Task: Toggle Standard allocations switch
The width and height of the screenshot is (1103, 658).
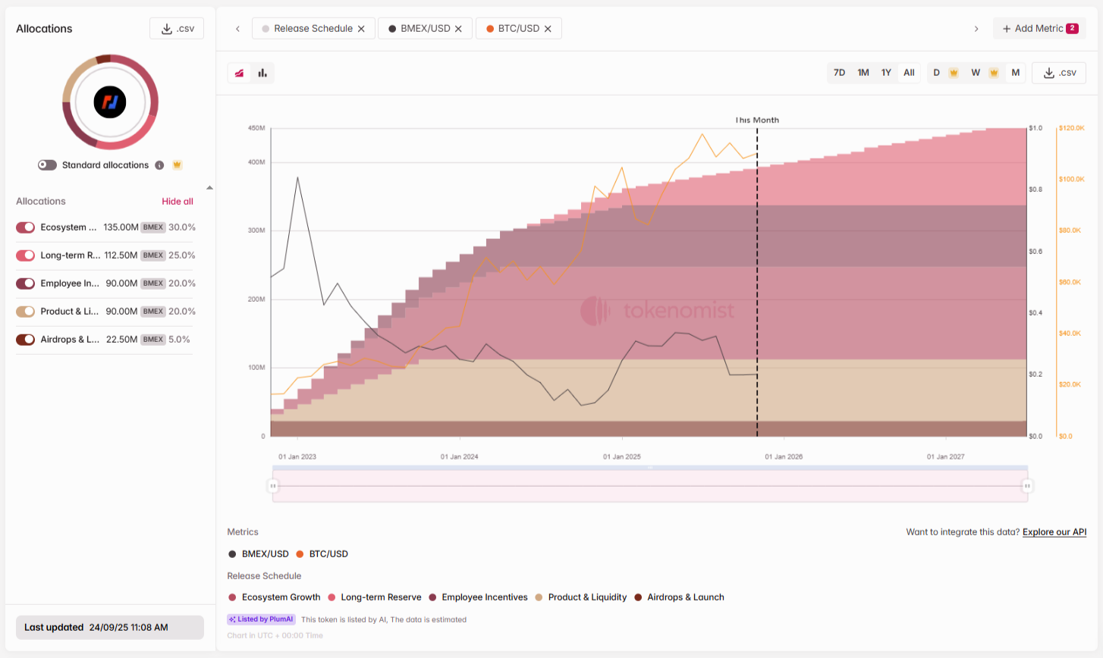Action: click(48, 165)
